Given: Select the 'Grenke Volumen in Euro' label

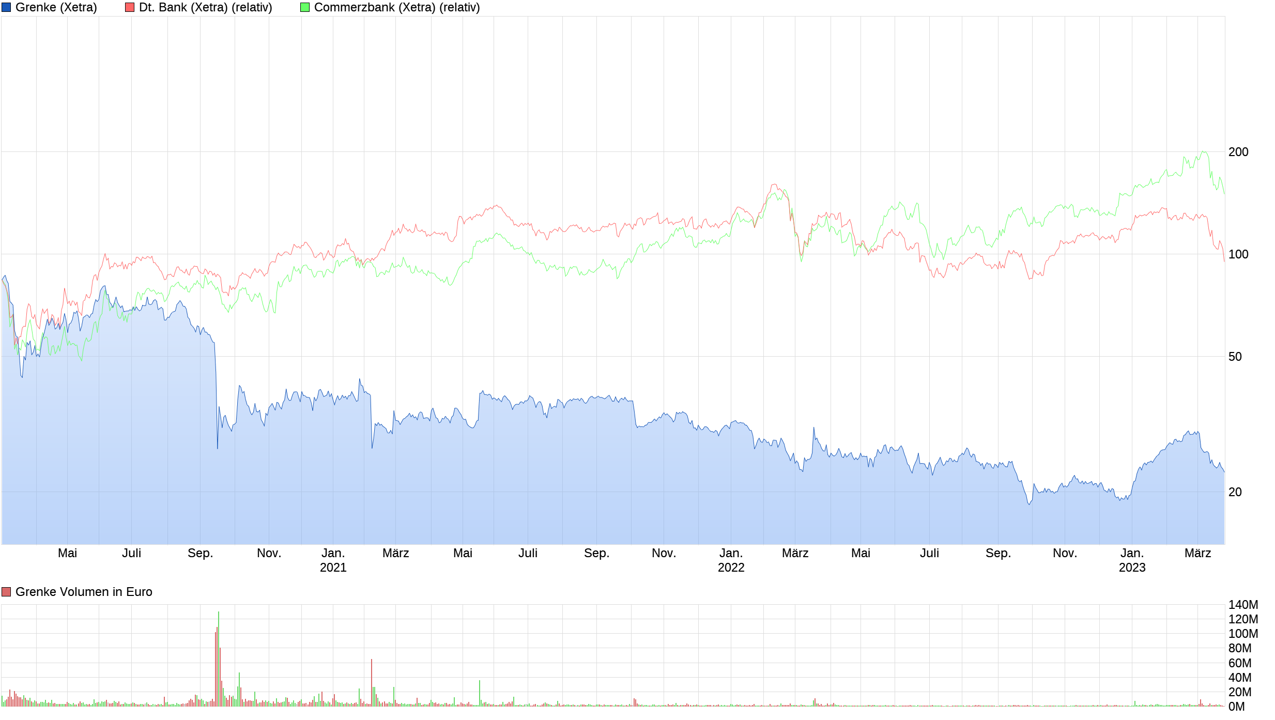Looking at the screenshot, I should point(84,591).
